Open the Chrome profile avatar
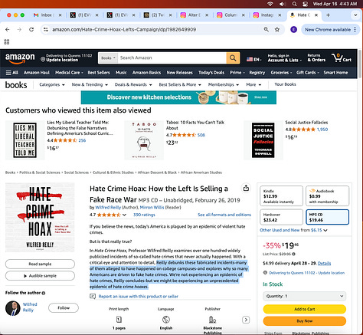The image size is (363, 335). click(294, 30)
